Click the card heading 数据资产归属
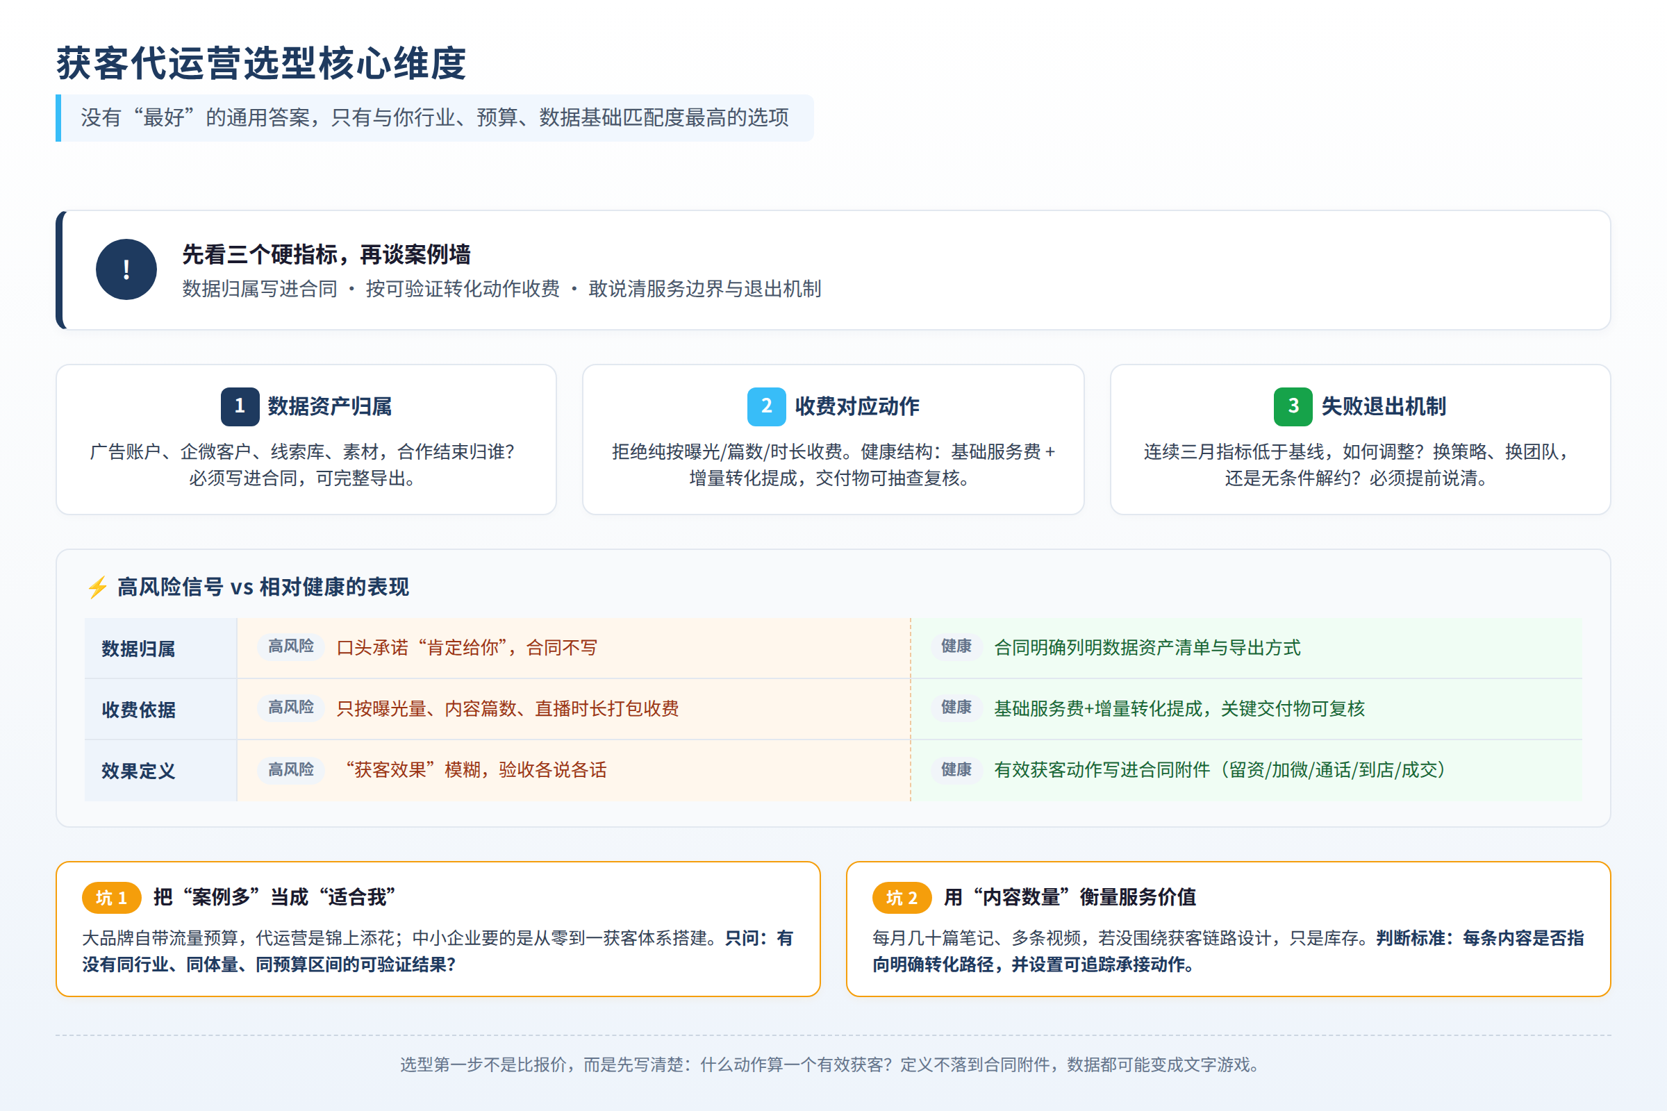Image resolution: width=1667 pixels, height=1111 pixels. click(x=329, y=406)
